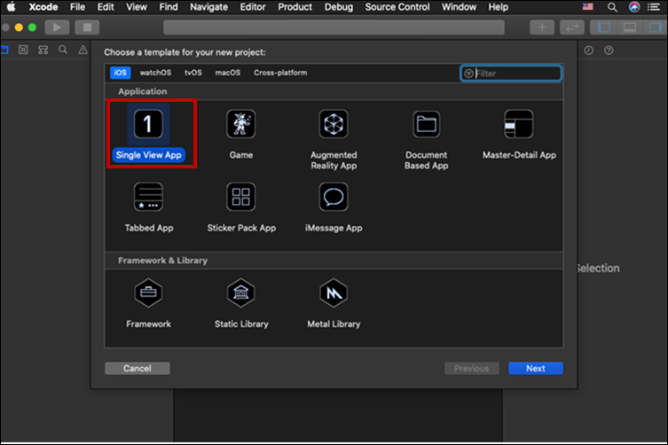Viewport: 668px width, 445px height.
Task: Open the Help menu
Action: (x=498, y=7)
